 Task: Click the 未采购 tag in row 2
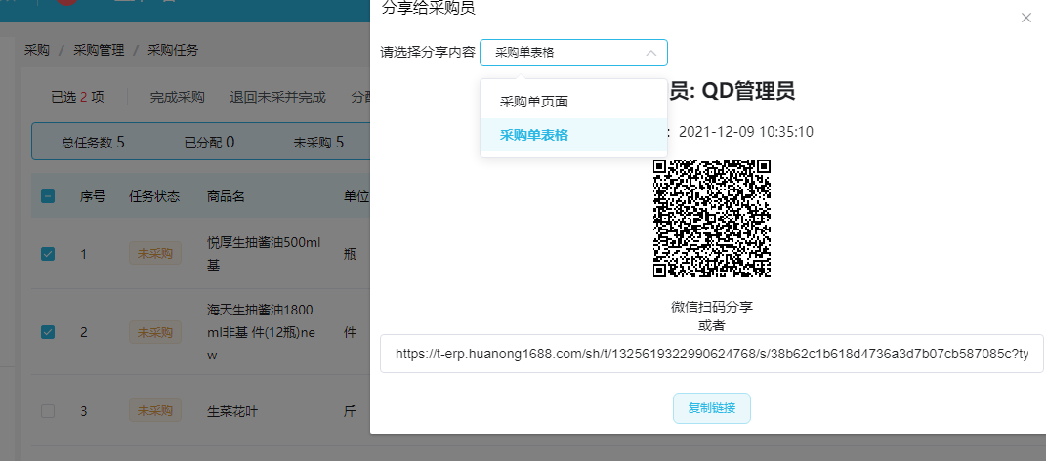[x=154, y=331]
